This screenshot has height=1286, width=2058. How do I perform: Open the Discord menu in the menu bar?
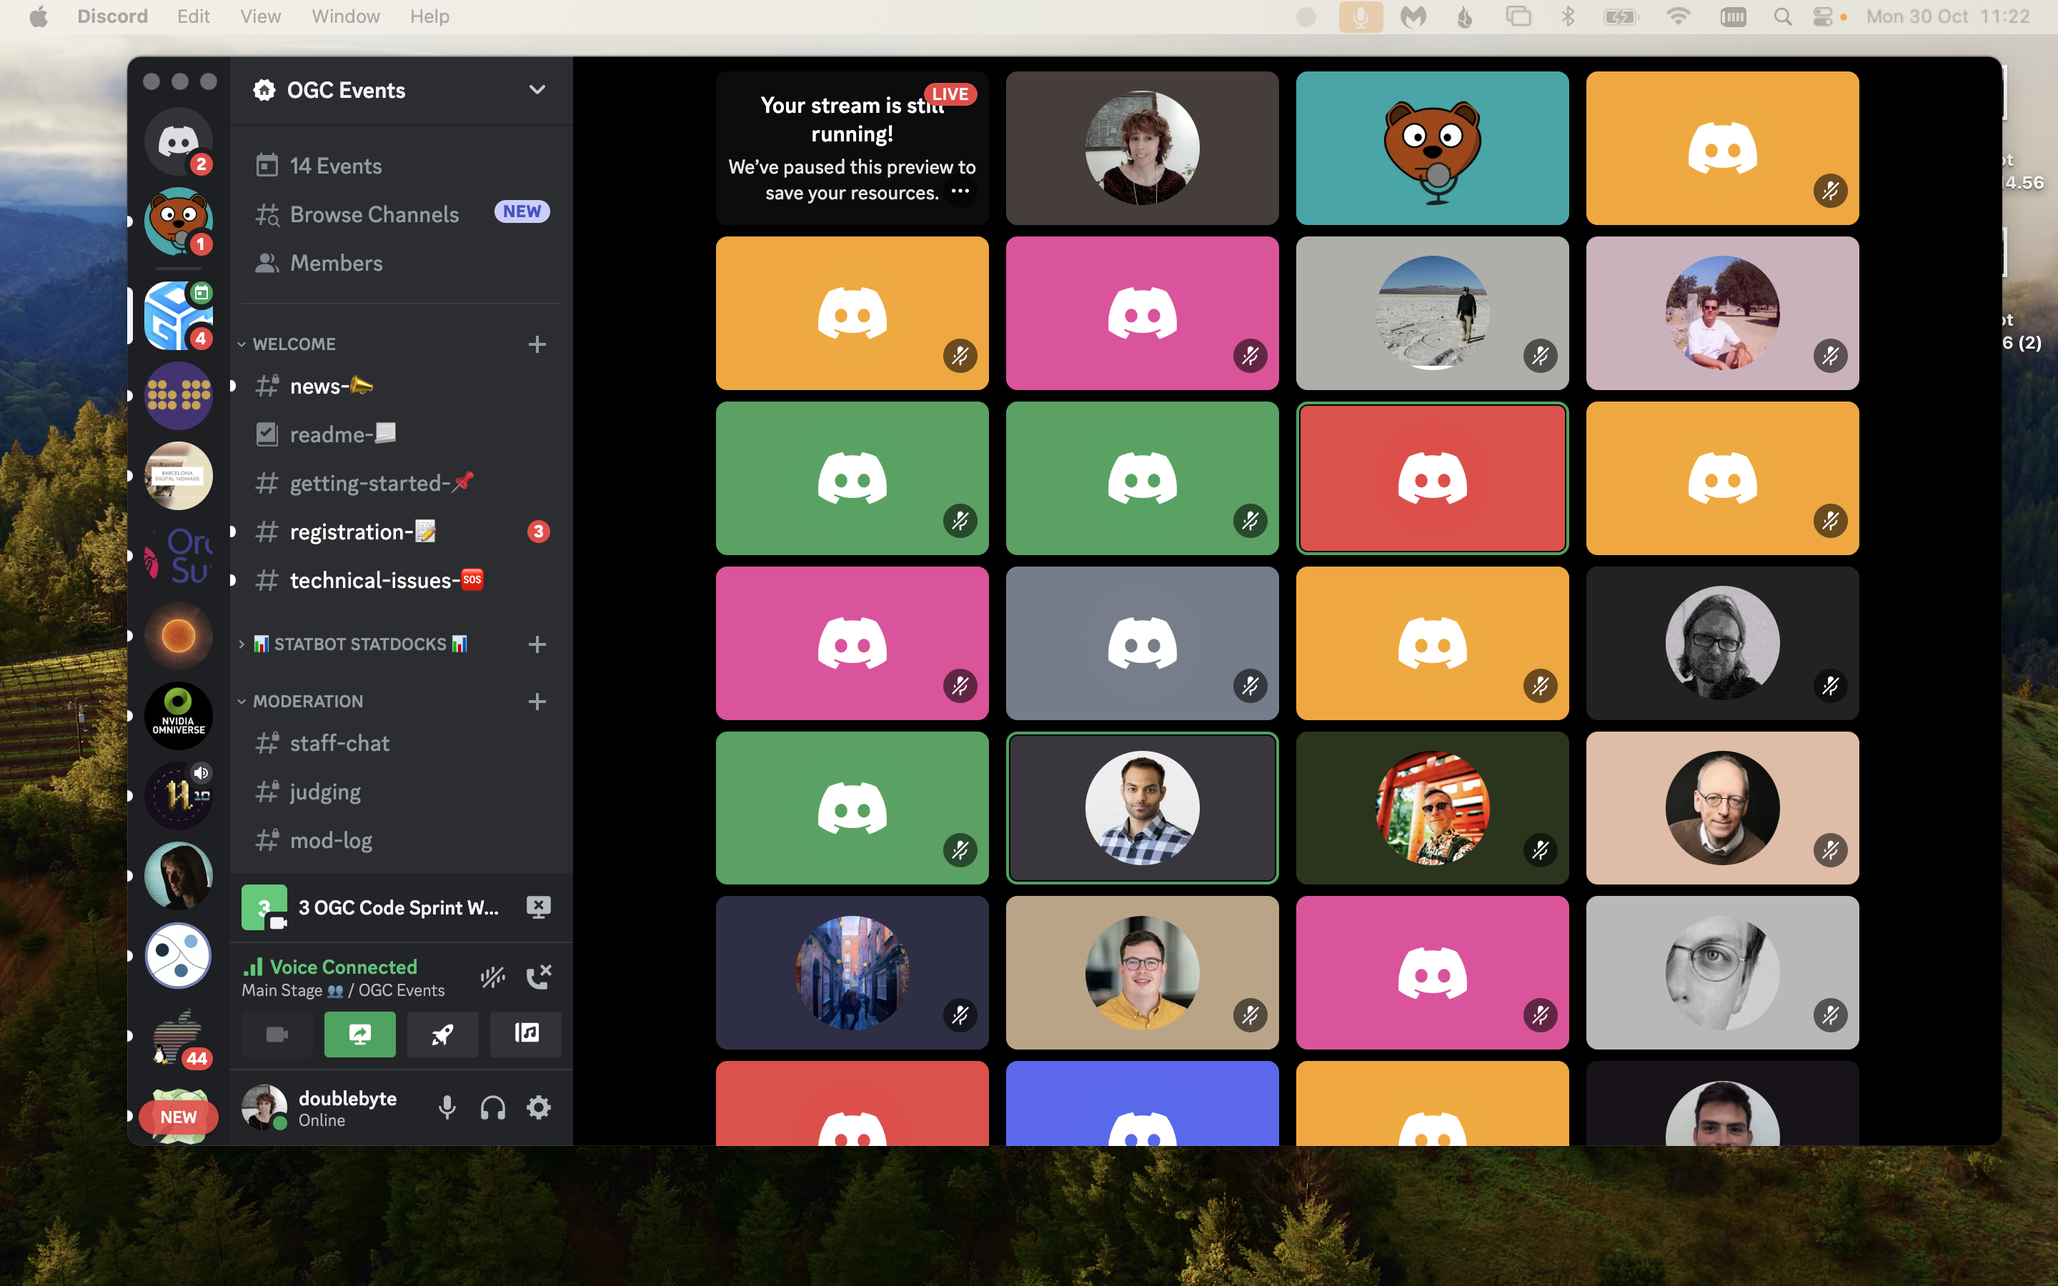click(112, 17)
